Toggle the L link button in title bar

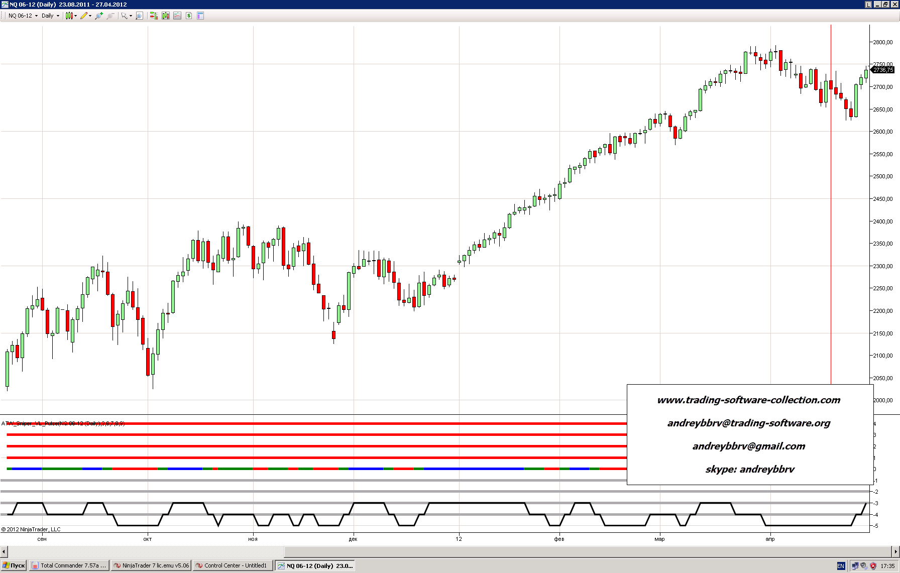(x=868, y=5)
